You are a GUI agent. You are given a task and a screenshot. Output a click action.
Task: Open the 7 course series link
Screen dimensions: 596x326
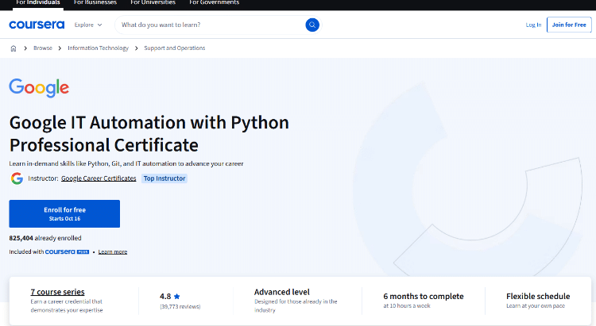point(57,293)
